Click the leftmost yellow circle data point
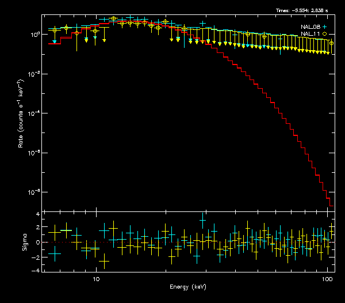The image size is (345, 303). [x=55, y=29]
